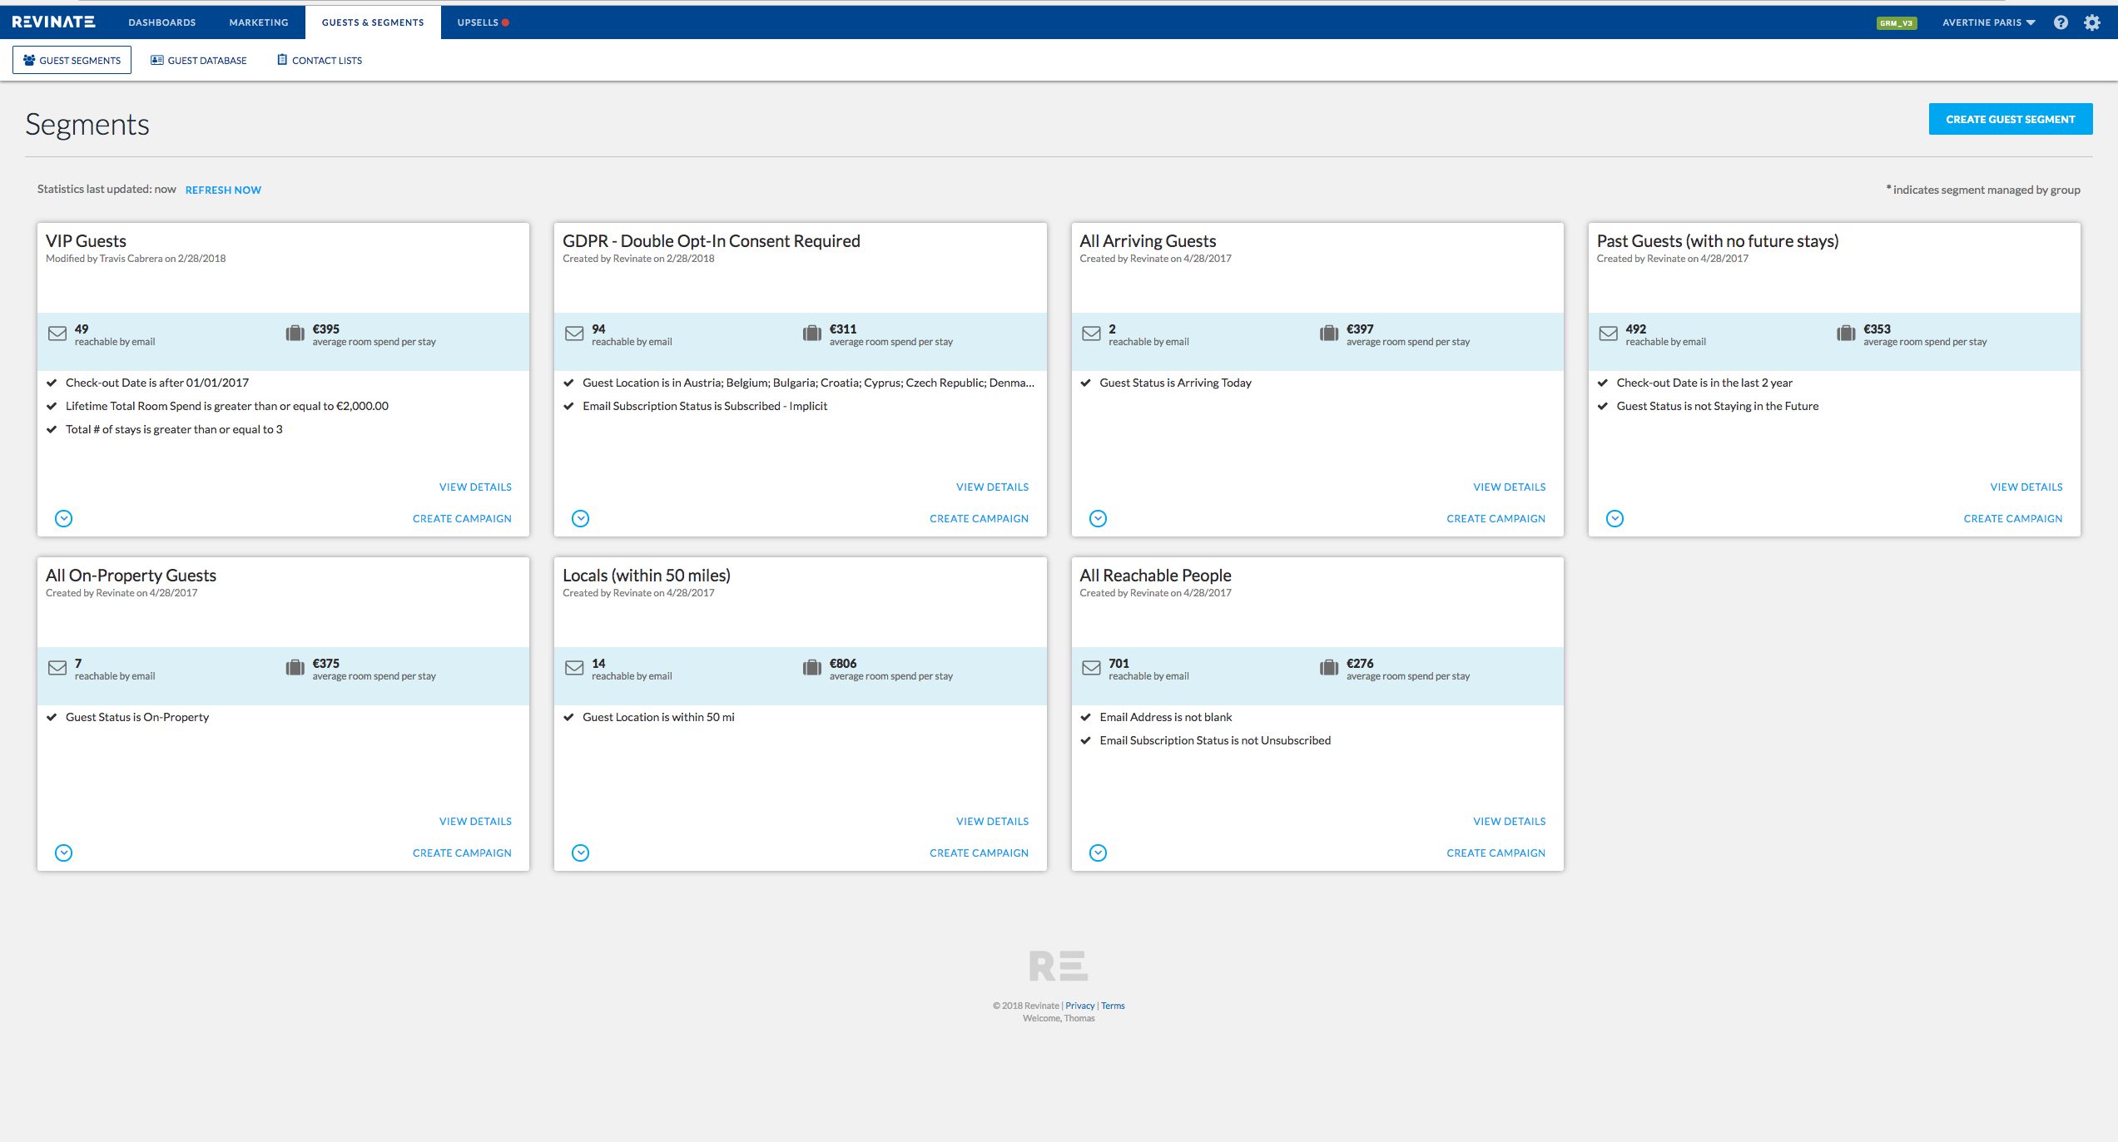The width and height of the screenshot is (2118, 1142).
Task: Click suitcase icon on Past Guests card
Action: tap(1846, 334)
